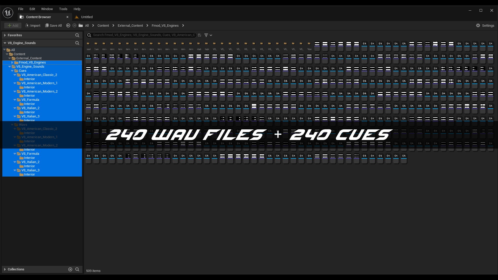498x280 pixels.
Task: Open the Tools menu
Action: point(63,9)
